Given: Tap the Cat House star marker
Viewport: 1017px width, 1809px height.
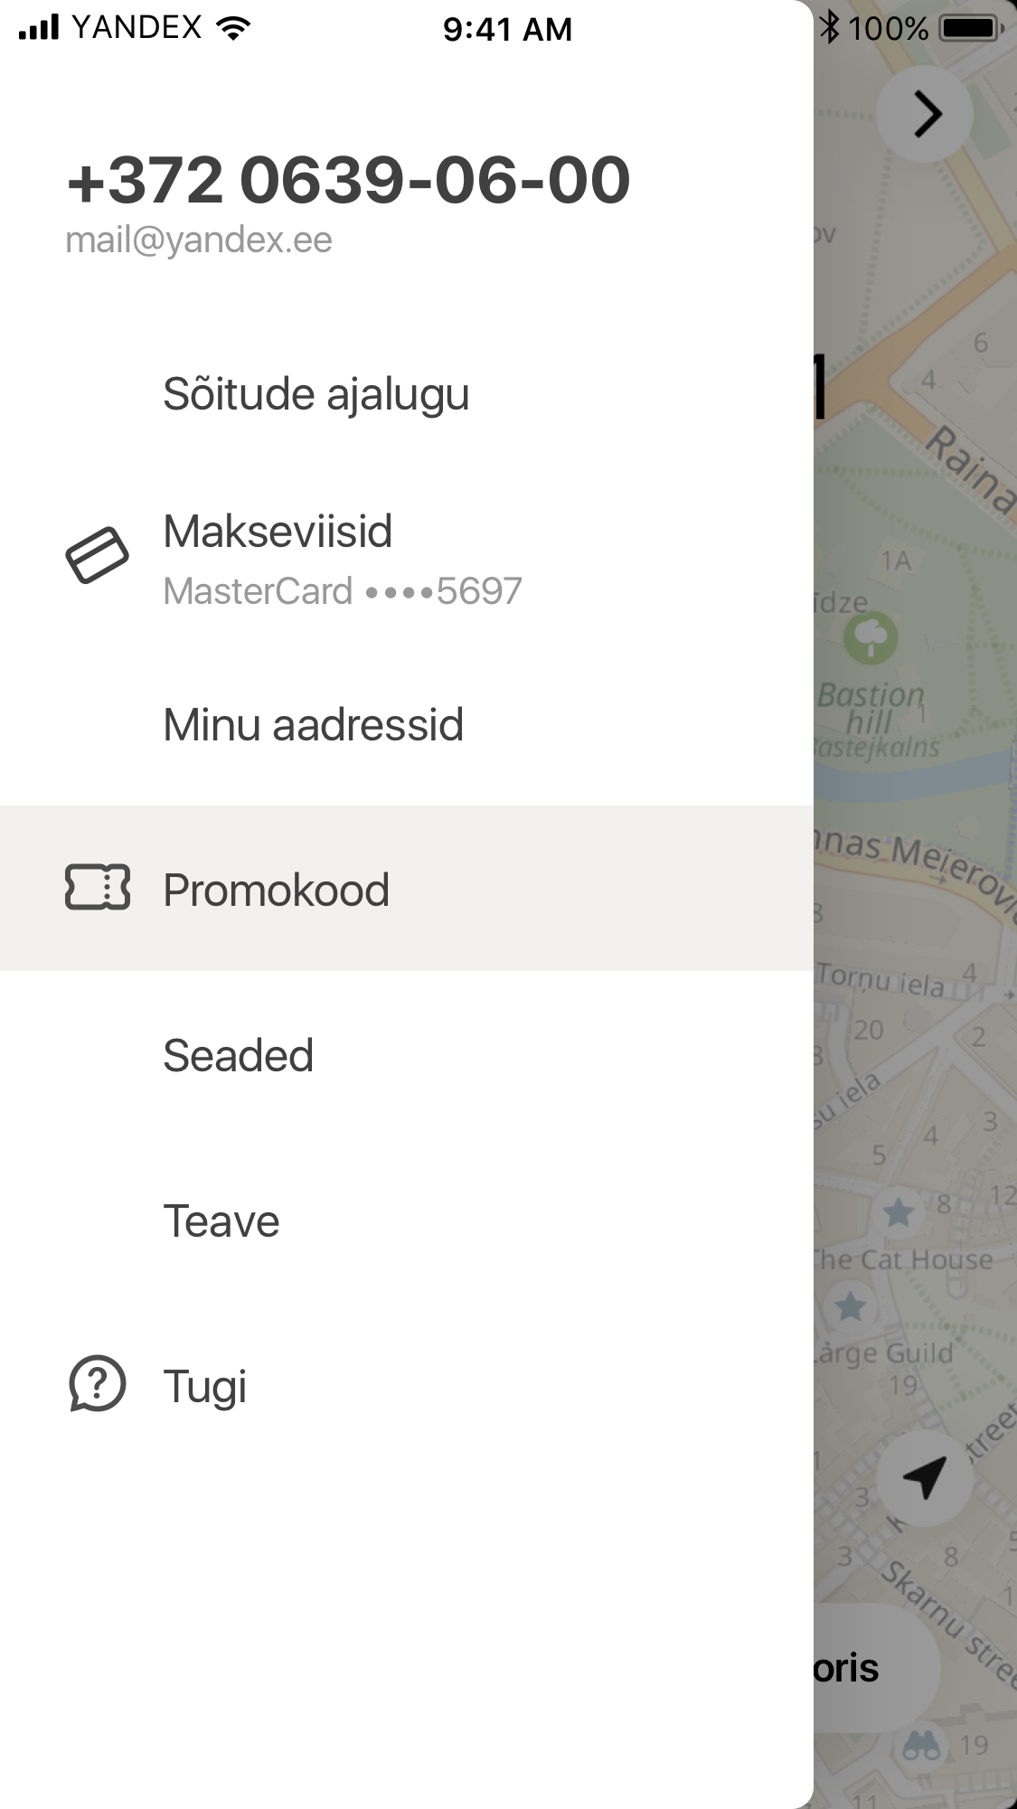Looking at the screenshot, I should pos(899,1212).
